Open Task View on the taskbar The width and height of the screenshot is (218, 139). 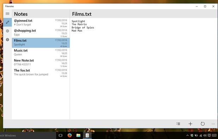pos(60,135)
